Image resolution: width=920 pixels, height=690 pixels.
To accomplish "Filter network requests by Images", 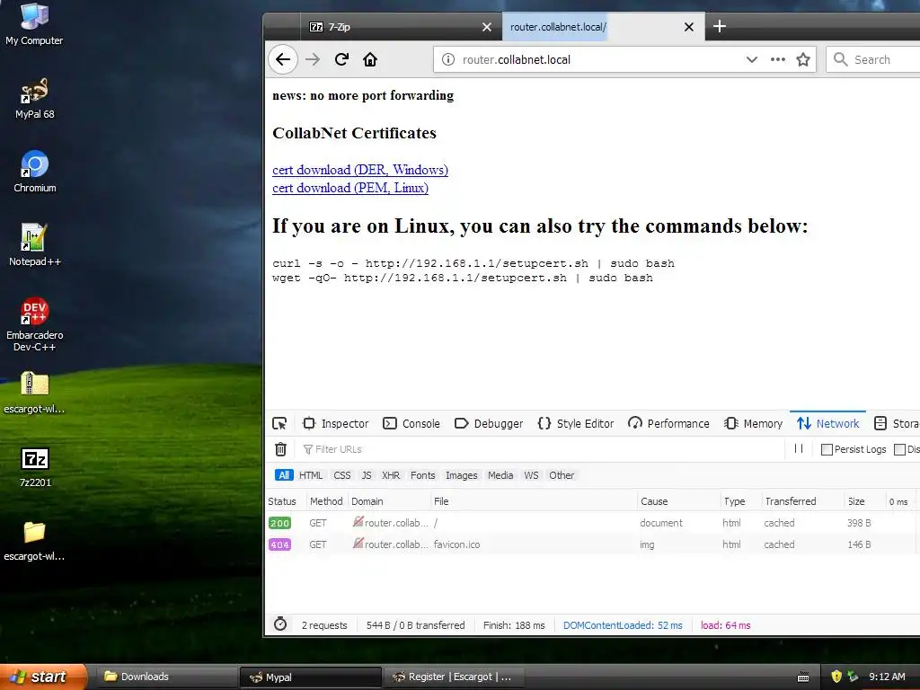I will coord(461,475).
